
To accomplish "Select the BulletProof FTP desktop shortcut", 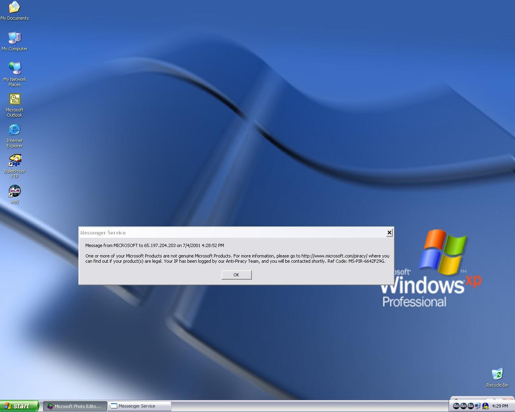I will pos(14,166).
